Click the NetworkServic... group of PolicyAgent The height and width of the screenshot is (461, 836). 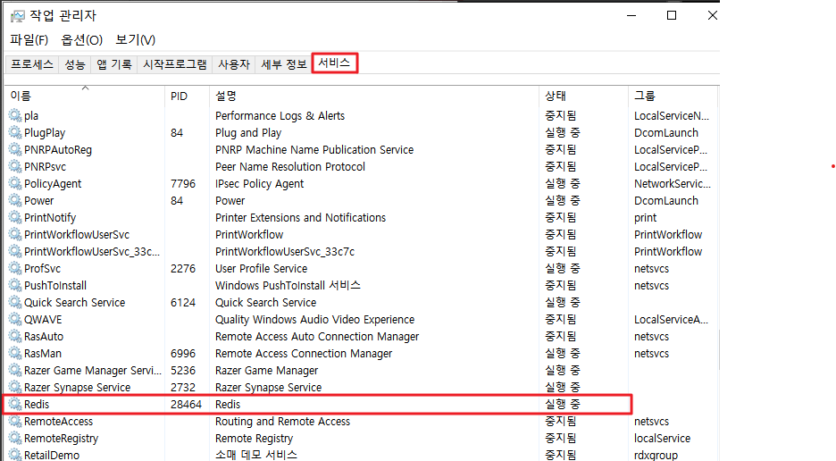(x=673, y=183)
